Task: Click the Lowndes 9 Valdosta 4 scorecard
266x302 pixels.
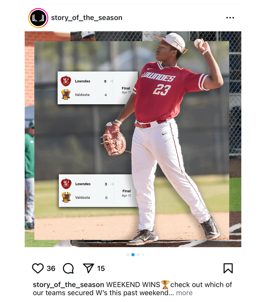Action: coord(97,88)
